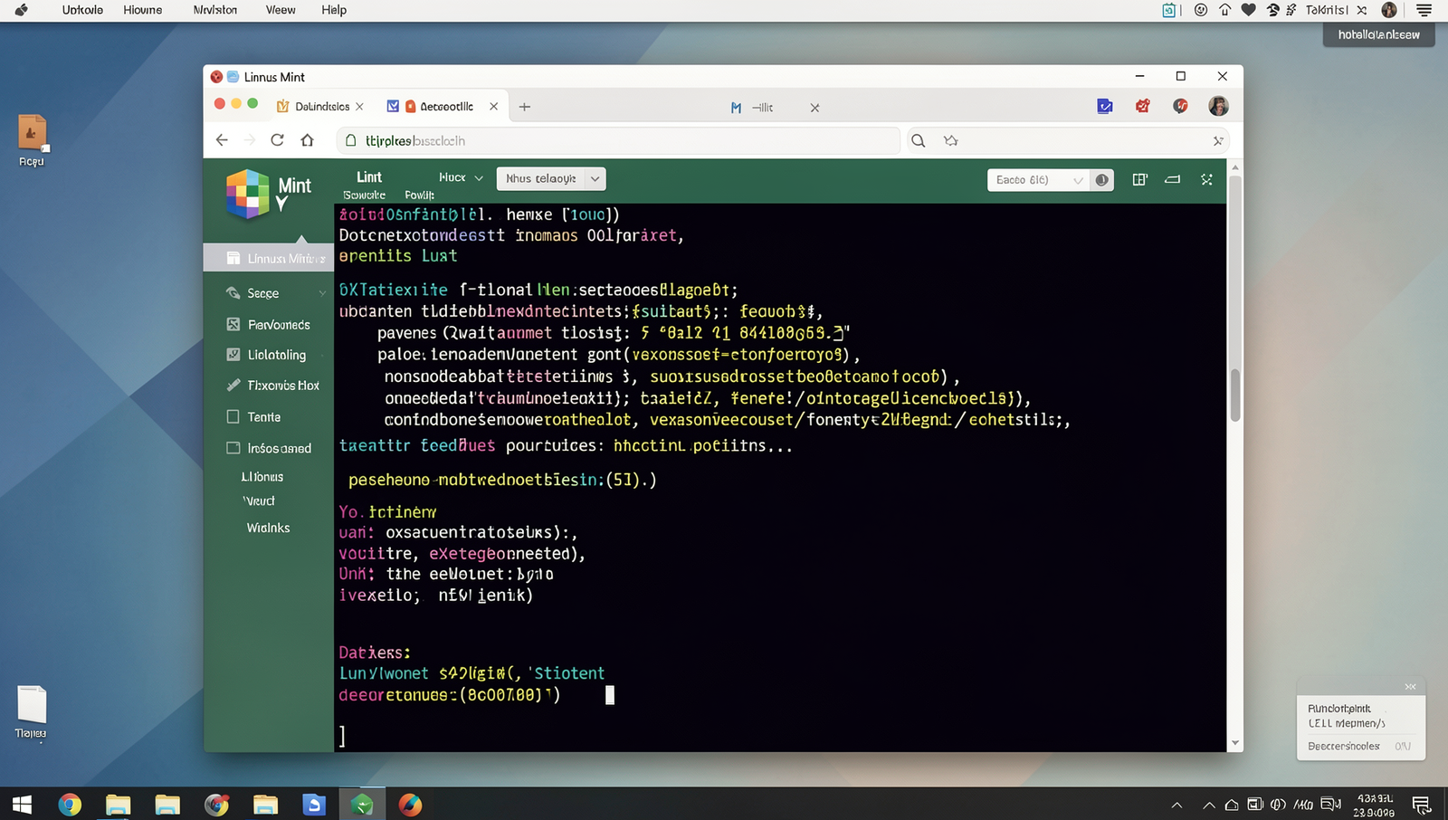
Task: Click the hotallatanlseew button at top right
Action: [1378, 34]
